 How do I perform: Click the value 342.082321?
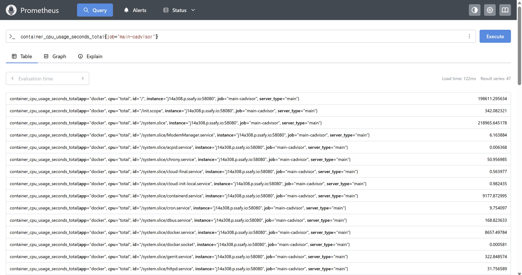point(496,111)
